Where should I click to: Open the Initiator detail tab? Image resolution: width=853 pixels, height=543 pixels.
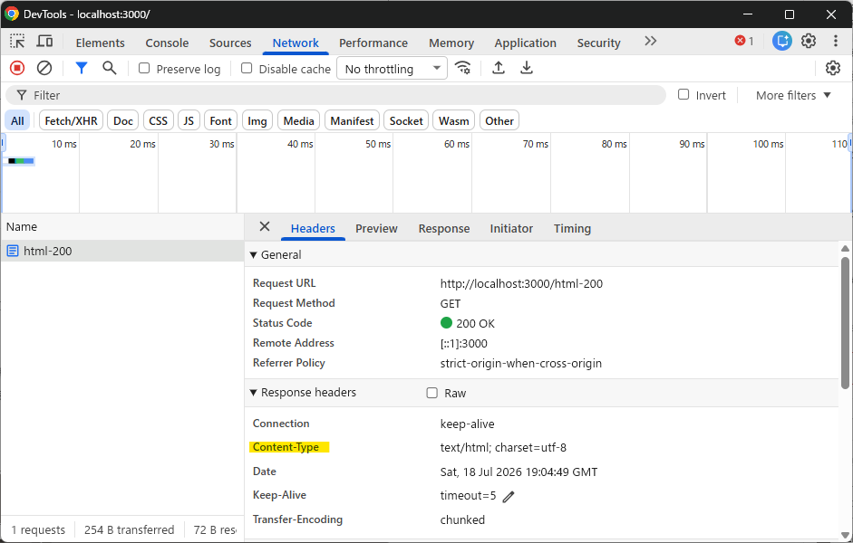(511, 229)
